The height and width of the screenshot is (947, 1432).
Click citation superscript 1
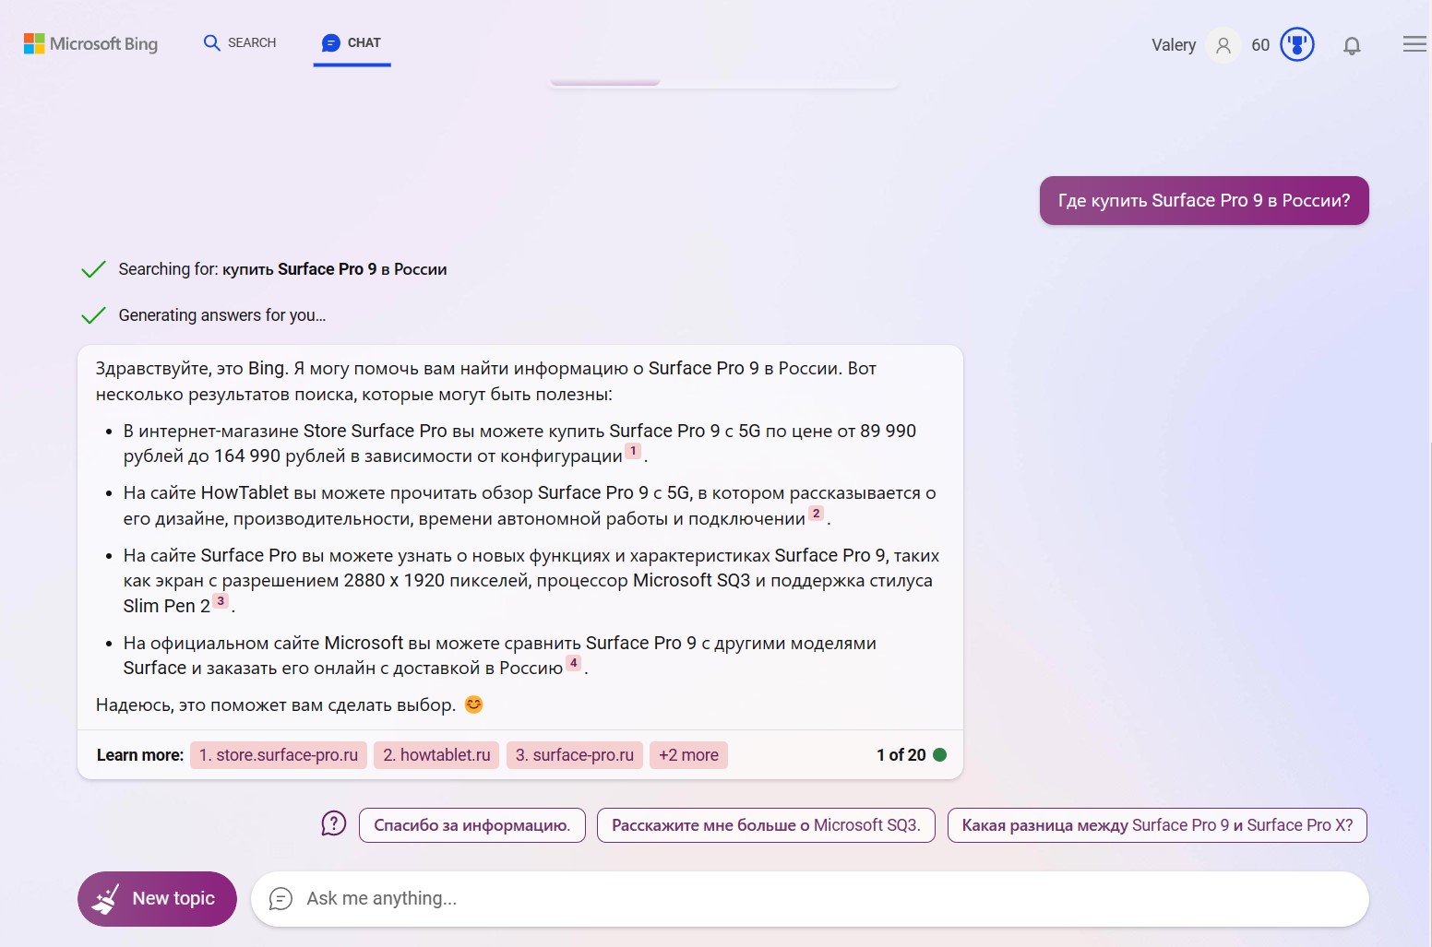pos(633,451)
